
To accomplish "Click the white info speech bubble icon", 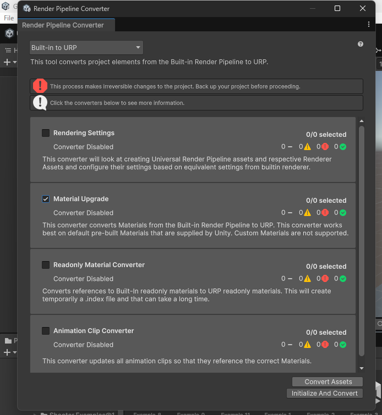I will (40, 103).
